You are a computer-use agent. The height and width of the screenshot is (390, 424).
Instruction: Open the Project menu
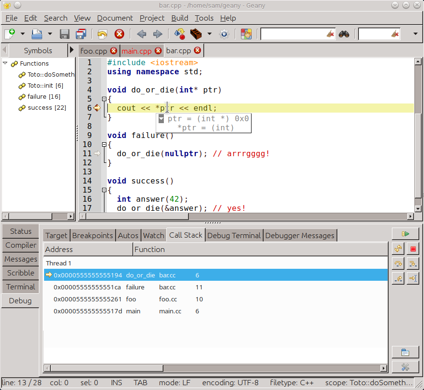click(152, 18)
